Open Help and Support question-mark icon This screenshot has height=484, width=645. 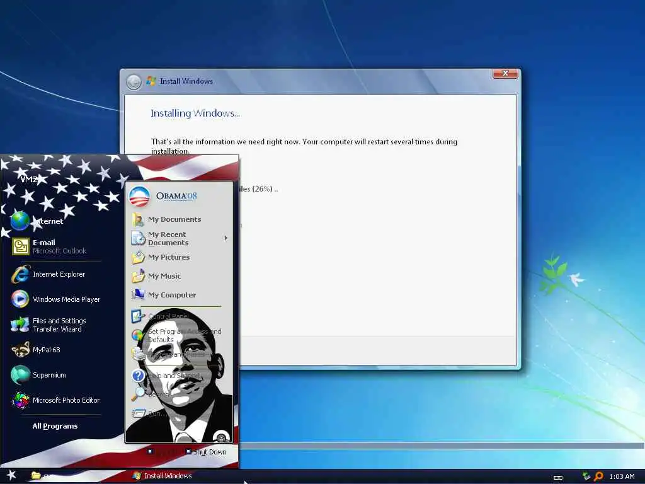[x=138, y=376]
